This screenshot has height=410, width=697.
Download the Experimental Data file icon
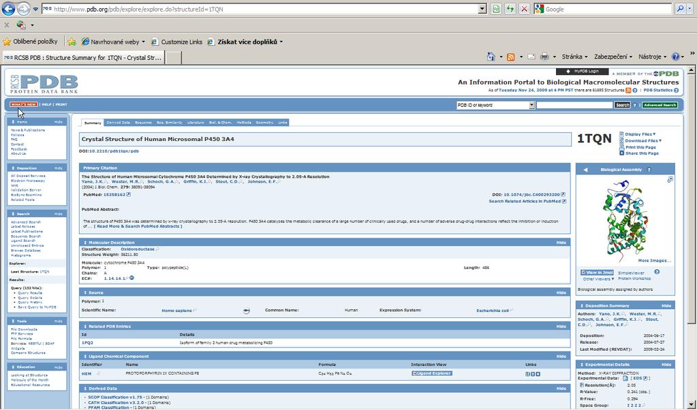[625, 379]
